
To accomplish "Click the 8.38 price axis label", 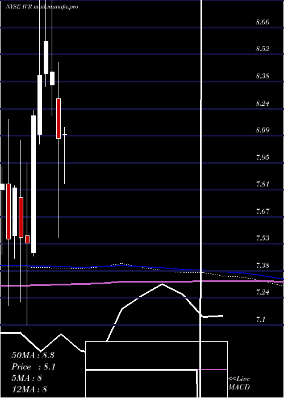I will [262, 76].
